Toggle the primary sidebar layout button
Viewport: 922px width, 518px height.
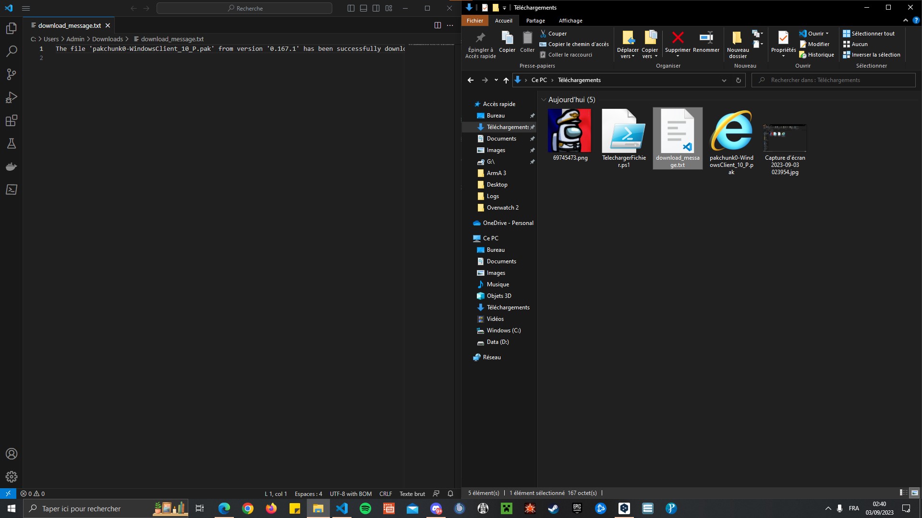click(x=351, y=8)
